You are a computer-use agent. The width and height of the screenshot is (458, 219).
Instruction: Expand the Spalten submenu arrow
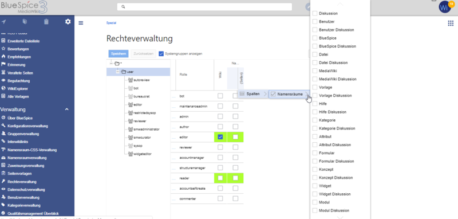265,94
